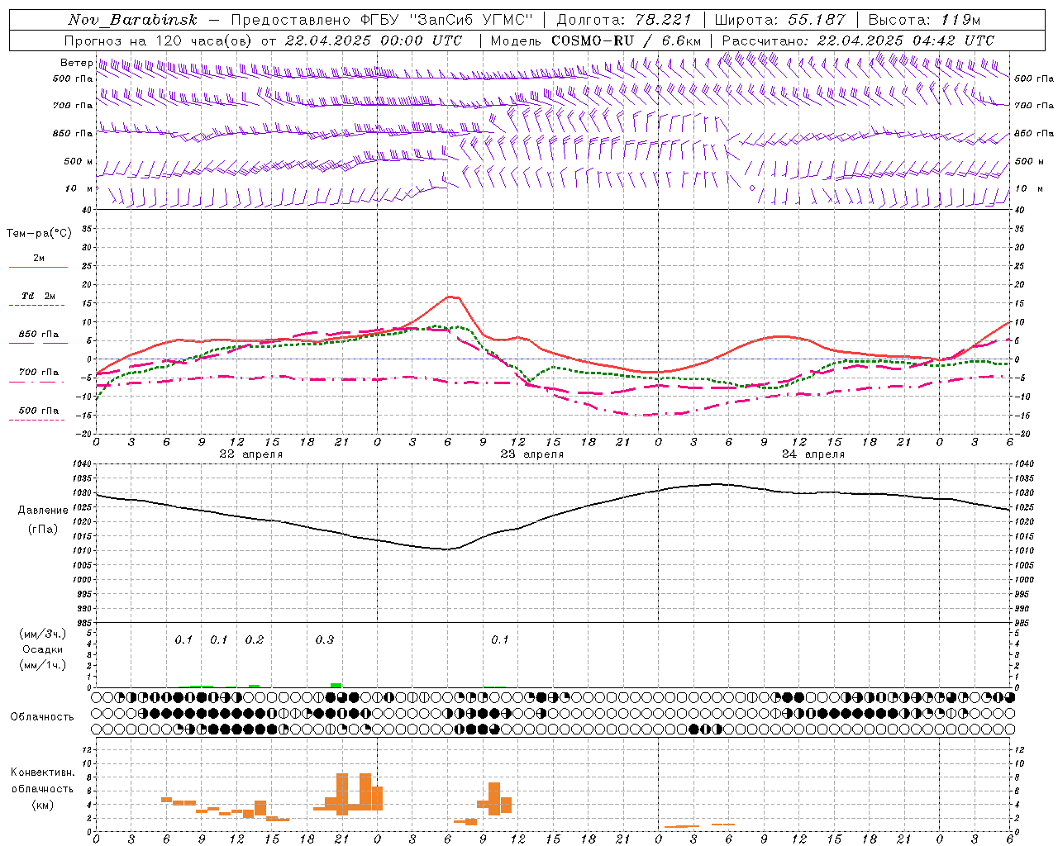Click the 700 гПа temperature legend entry
The height and width of the screenshot is (846, 1058).
tap(39, 373)
